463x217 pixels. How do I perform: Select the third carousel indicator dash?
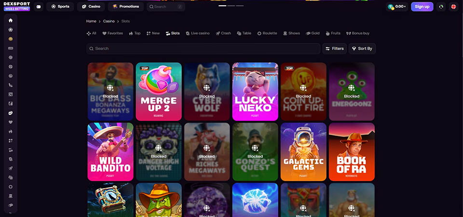240,6
